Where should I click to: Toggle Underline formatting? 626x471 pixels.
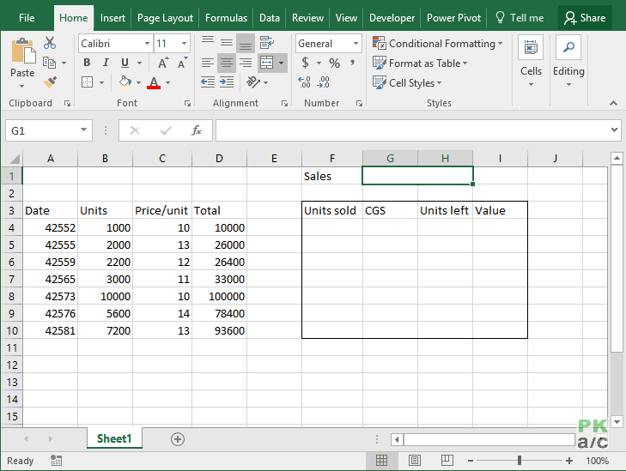[x=125, y=63]
